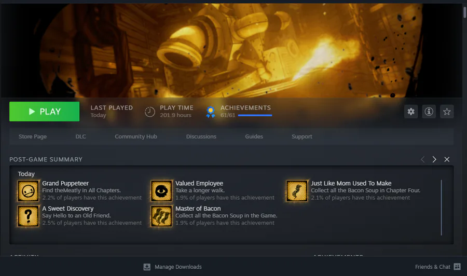Click the achievements ribbon medal icon
The width and height of the screenshot is (467, 276).
[x=211, y=112]
